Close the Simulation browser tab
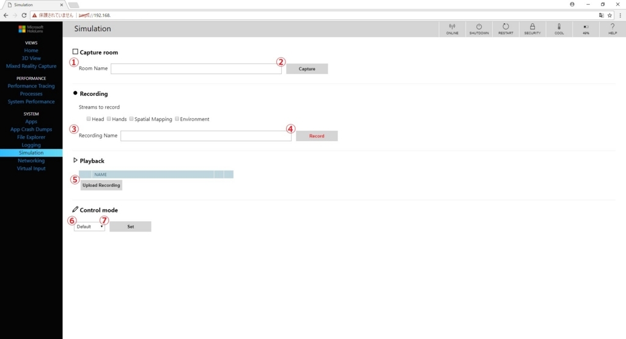 [x=62, y=5]
